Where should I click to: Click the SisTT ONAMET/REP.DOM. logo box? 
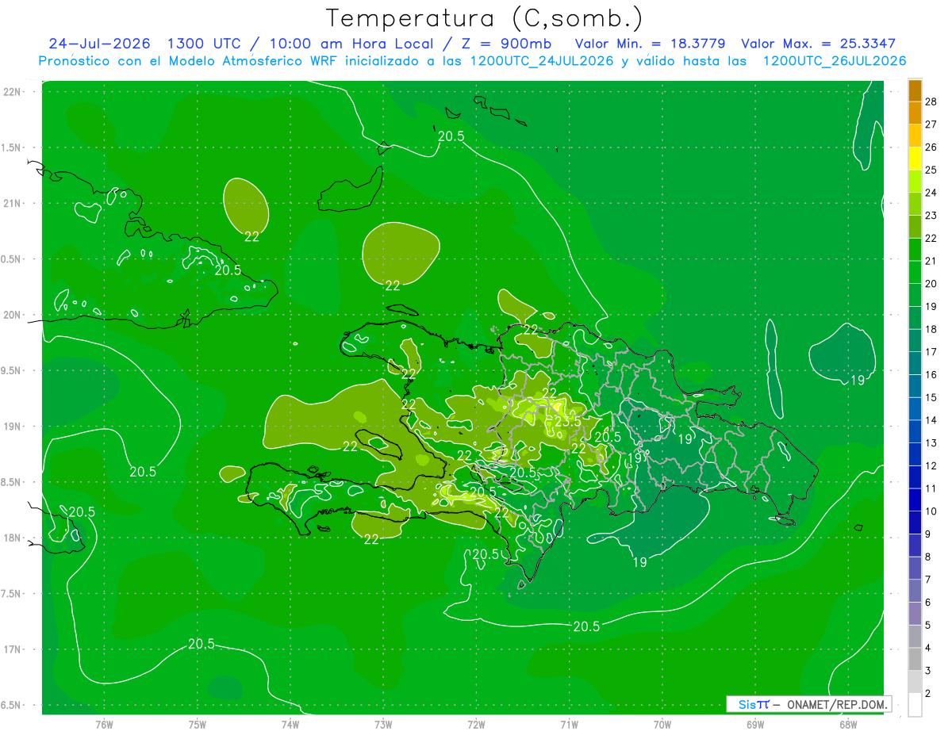tap(808, 704)
